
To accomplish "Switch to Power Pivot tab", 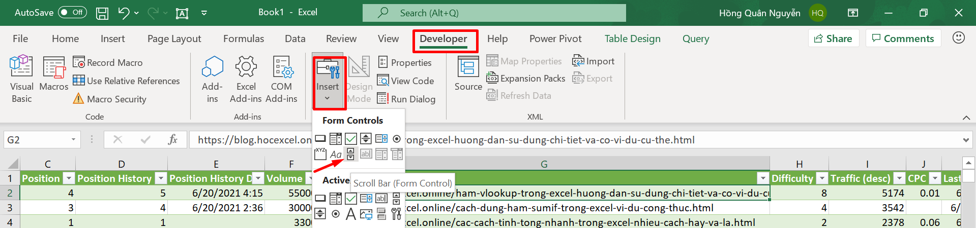I will [x=555, y=39].
